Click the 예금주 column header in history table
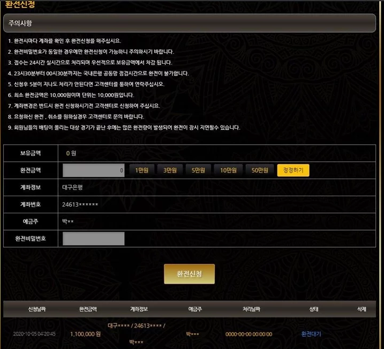 (195, 309)
